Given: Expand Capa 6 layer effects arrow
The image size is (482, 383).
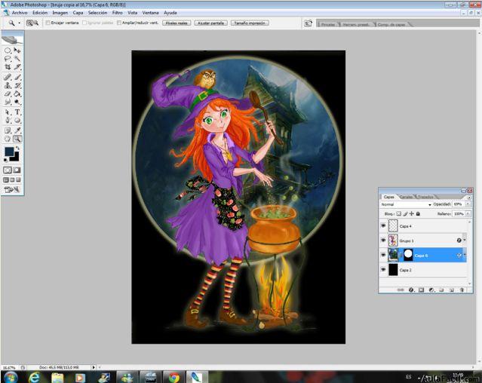Looking at the screenshot, I should (x=465, y=255).
